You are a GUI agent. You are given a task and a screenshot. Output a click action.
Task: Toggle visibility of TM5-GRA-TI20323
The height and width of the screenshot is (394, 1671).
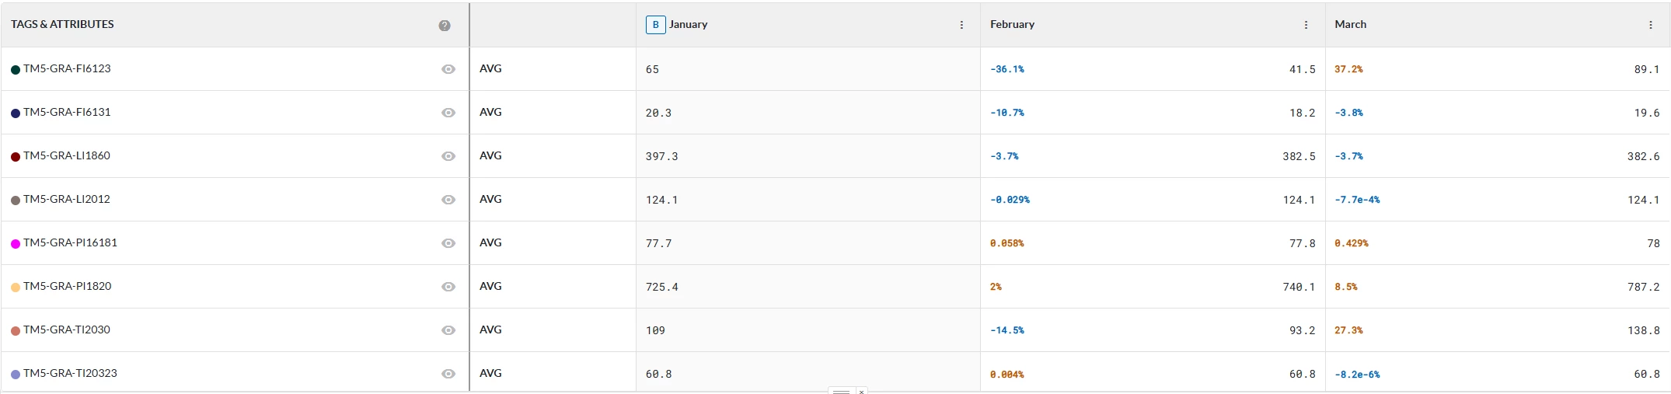click(448, 374)
